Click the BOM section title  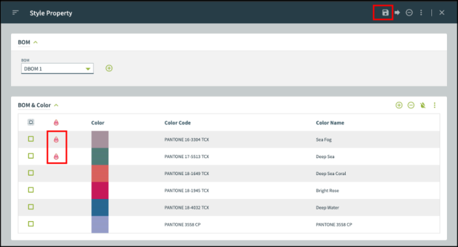point(24,42)
